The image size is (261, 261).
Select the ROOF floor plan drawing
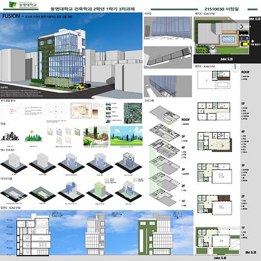tap(213, 79)
